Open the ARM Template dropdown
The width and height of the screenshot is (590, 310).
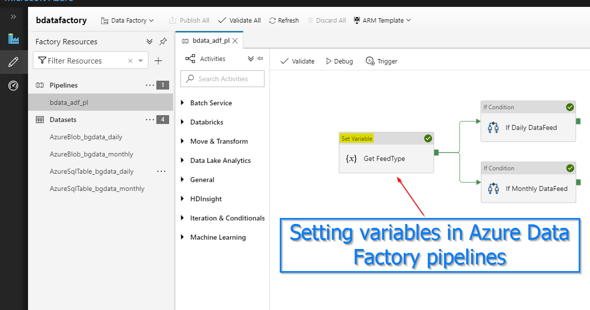382,20
